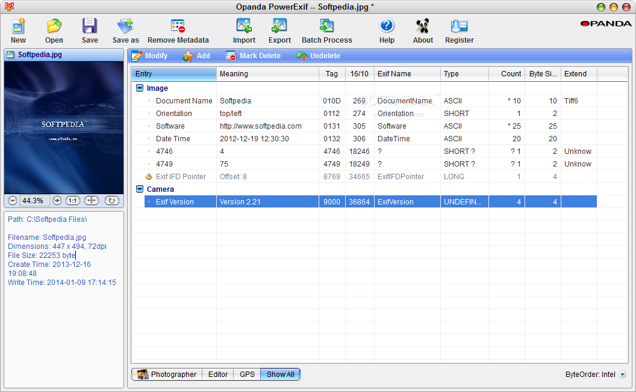This screenshot has height=392, width=636.
Task: Click the Import toolbar icon
Action: 244,26
